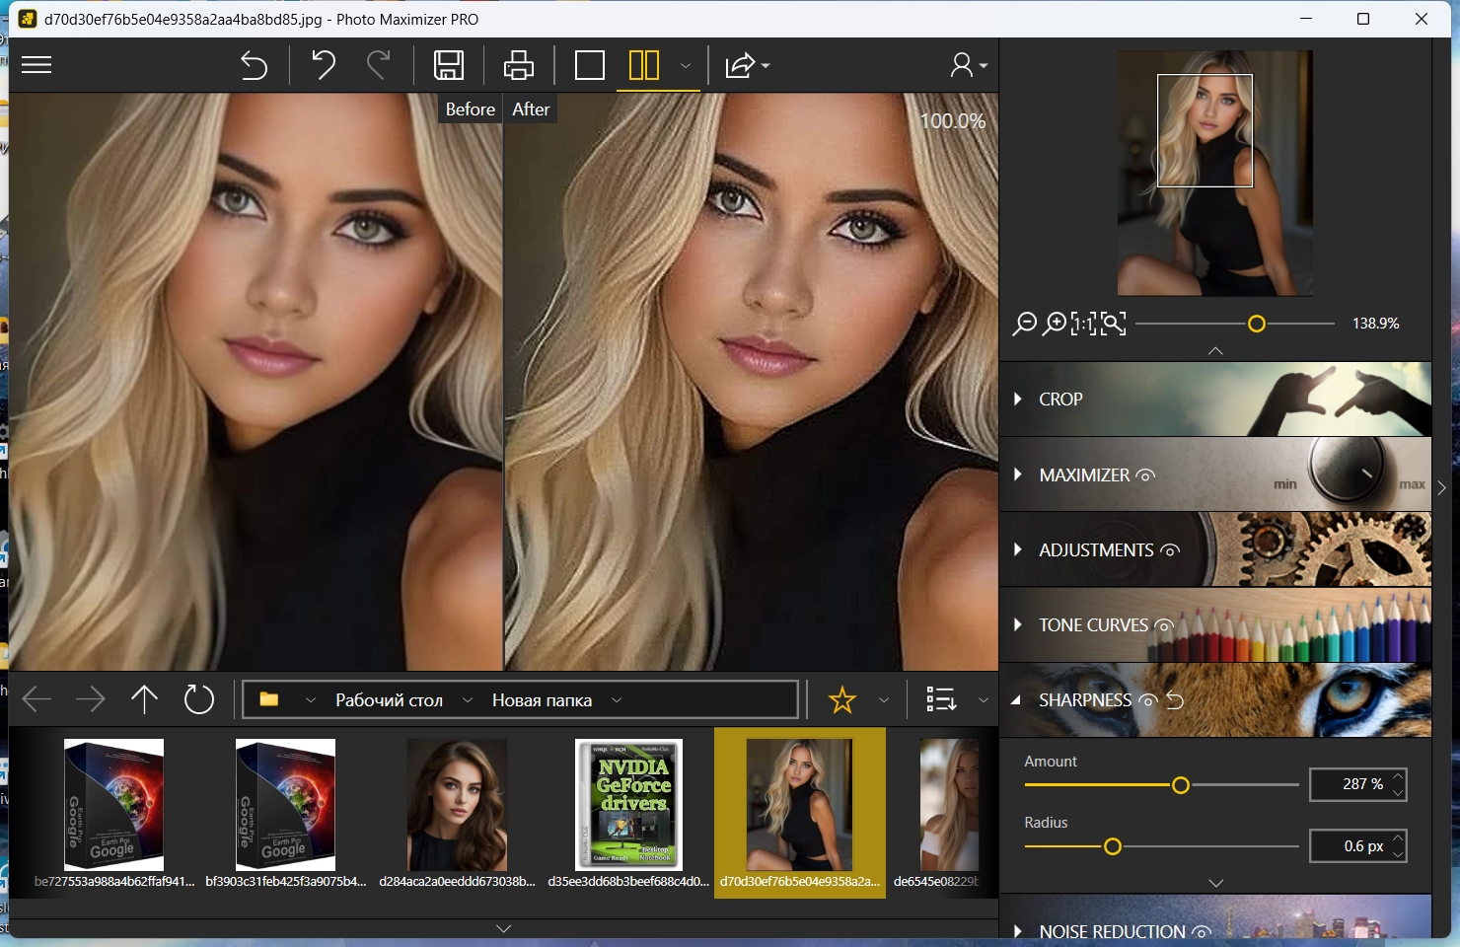The height and width of the screenshot is (947, 1460).
Task: Set zoom to 1:1 actual size
Action: pyautogui.click(x=1083, y=324)
